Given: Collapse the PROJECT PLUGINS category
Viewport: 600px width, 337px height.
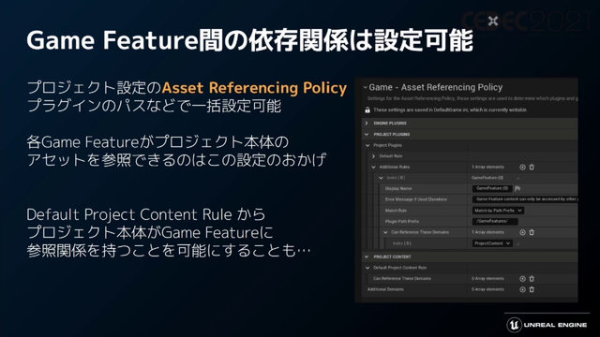Looking at the screenshot, I should [x=367, y=134].
